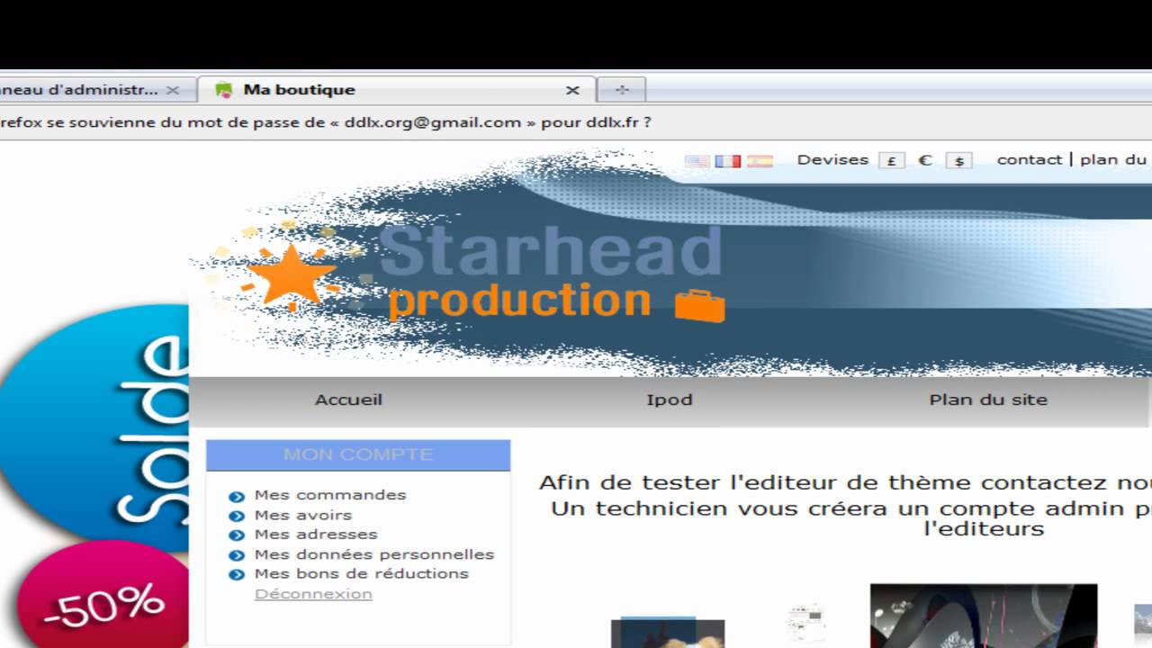Open Mes données personnelles link
Screen dimensions: 1152x648
point(374,554)
